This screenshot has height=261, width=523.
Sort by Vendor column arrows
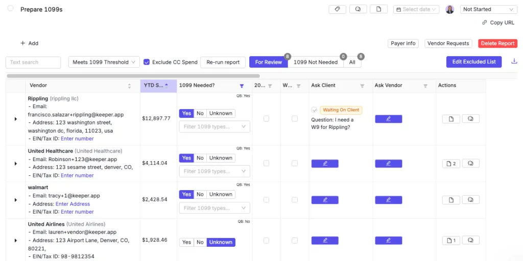click(129, 86)
